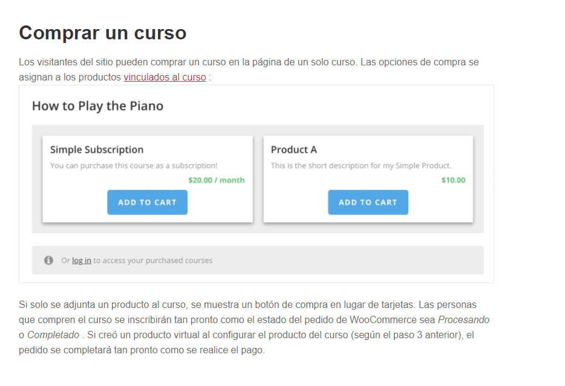Click the Simple Subscription card title
This screenshot has width=565, height=386.
point(97,149)
